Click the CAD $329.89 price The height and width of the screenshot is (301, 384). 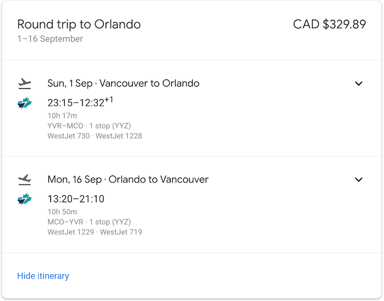[329, 25]
